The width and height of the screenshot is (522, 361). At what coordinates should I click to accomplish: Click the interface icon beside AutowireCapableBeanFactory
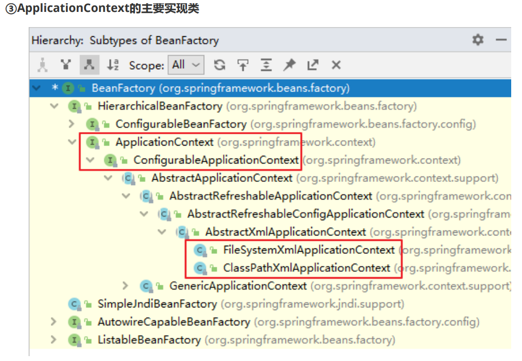pos(74,323)
